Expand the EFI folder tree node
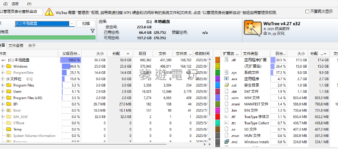 click(2, 104)
